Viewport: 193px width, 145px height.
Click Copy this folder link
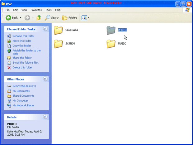(22, 46)
